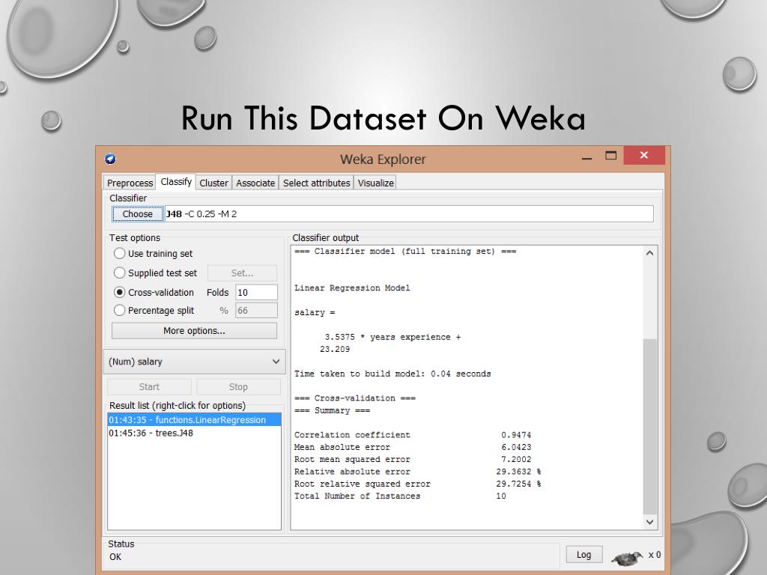Click the 3.5375 * years experience line
The image size is (767, 575).
click(x=392, y=337)
